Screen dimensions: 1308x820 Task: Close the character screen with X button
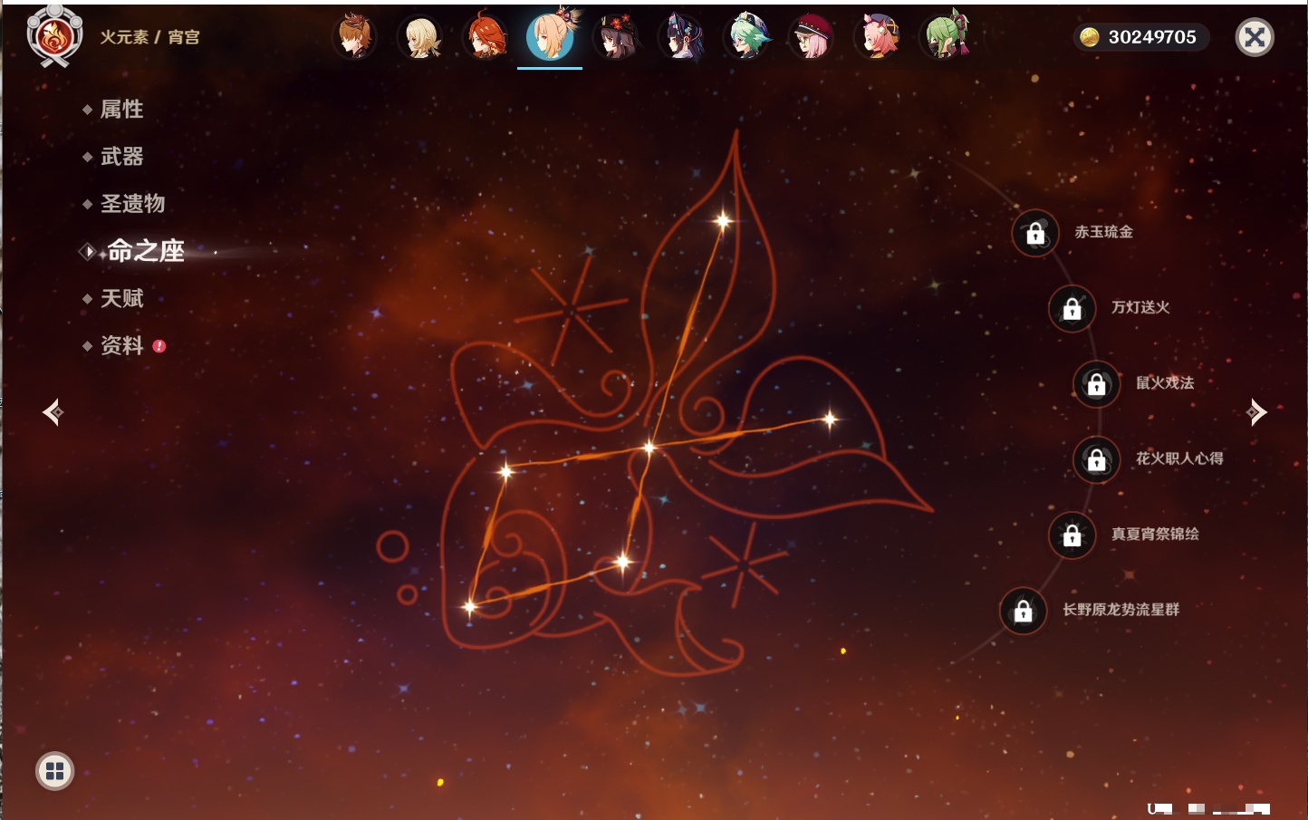point(1255,37)
